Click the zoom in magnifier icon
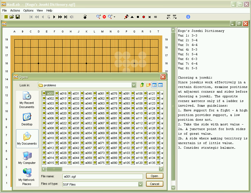The height and width of the screenshot is (193, 251). point(98,17)
